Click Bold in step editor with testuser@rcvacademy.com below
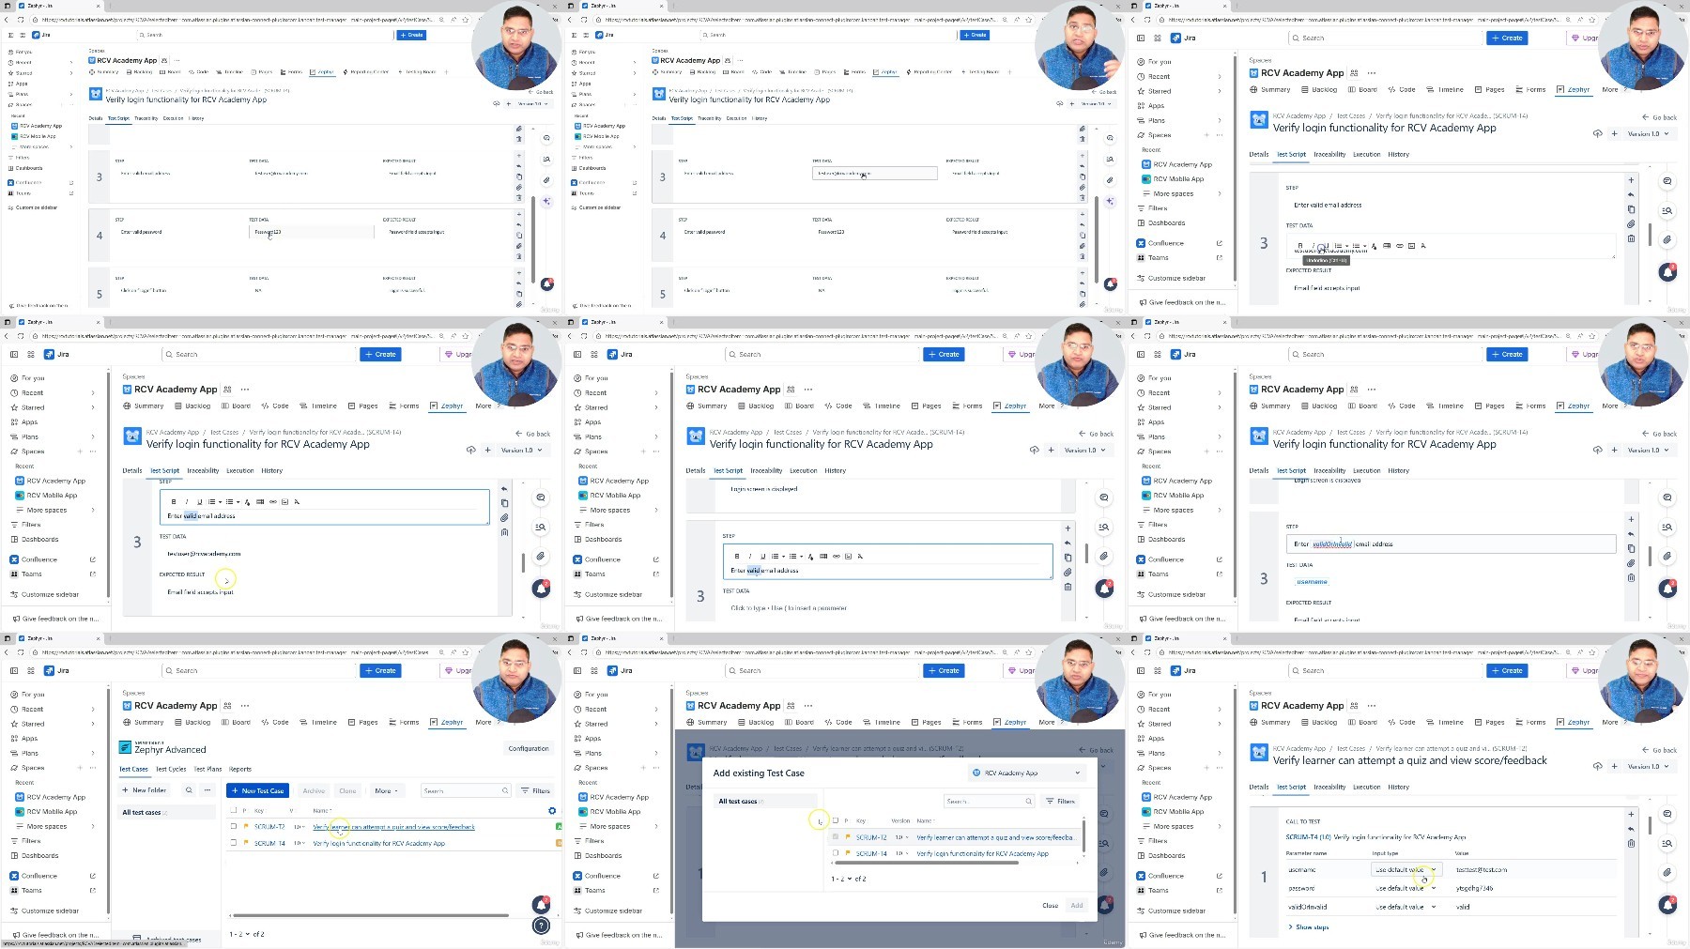Screen dimensions: 1690x949 (174, 501)
